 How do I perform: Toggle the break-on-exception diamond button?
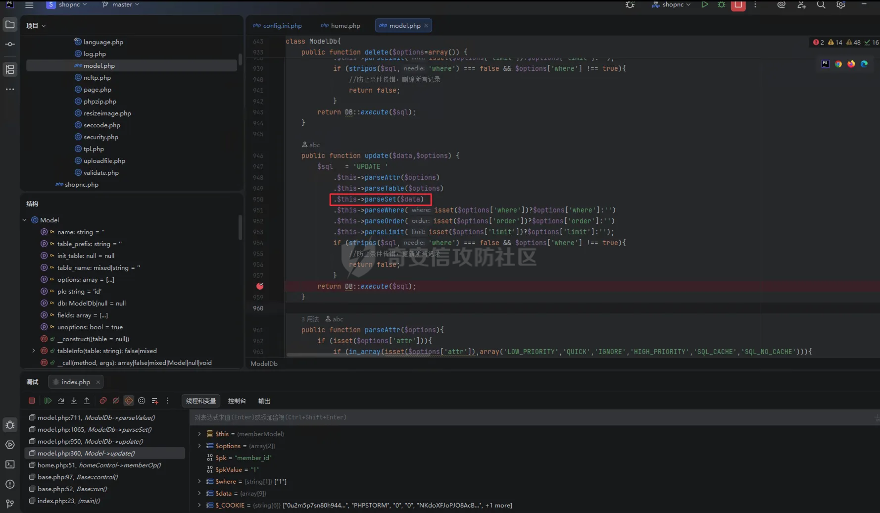(129, 401)
